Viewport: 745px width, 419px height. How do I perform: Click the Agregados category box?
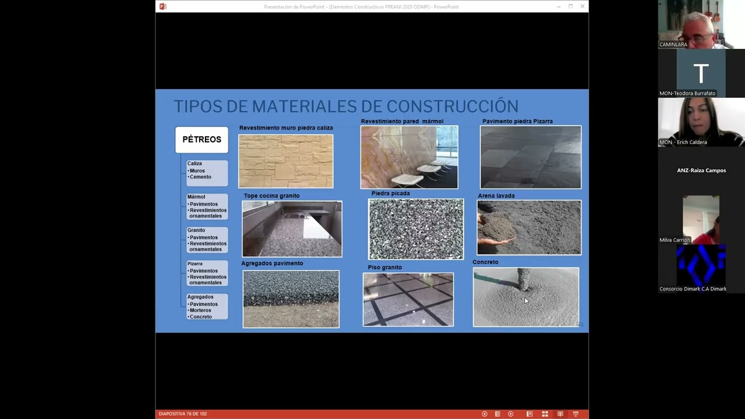point(207,306)
